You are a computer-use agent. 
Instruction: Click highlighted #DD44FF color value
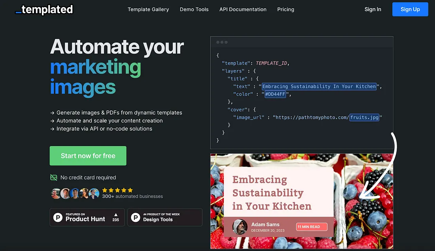click(x=275, y=94)
